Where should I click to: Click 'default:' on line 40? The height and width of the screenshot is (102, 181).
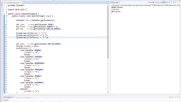[24, 89]
